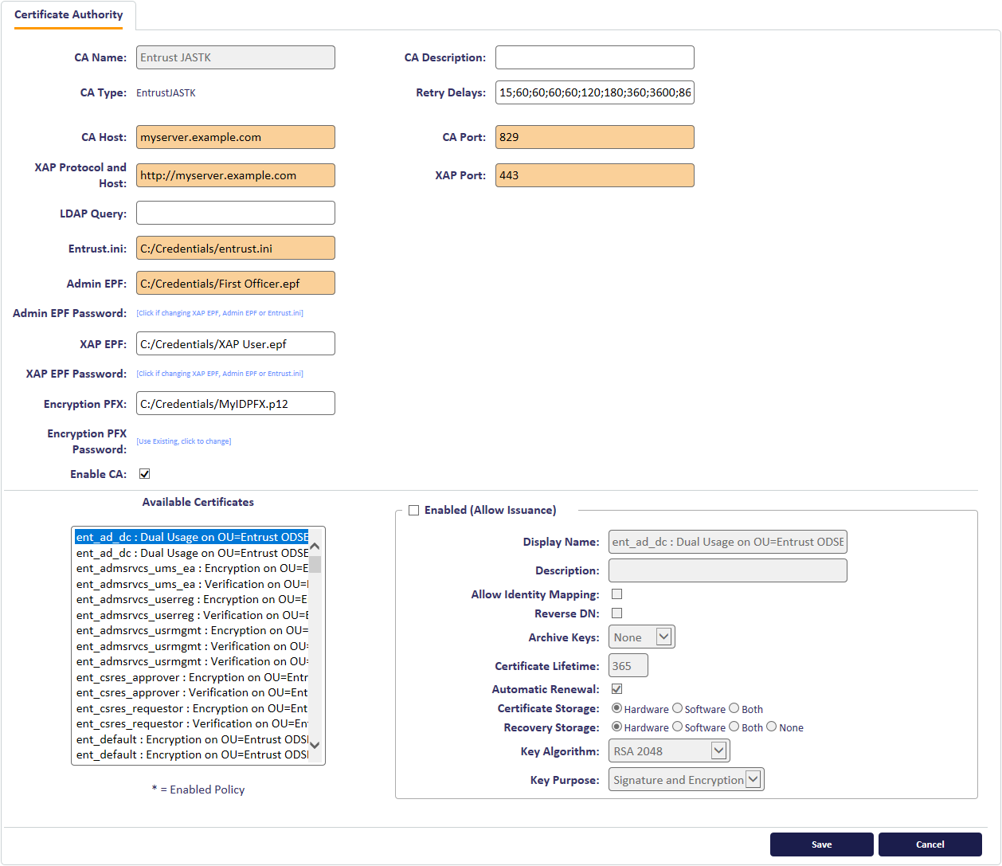
Task: Click the XAP Port field
Action: point(595,175)
